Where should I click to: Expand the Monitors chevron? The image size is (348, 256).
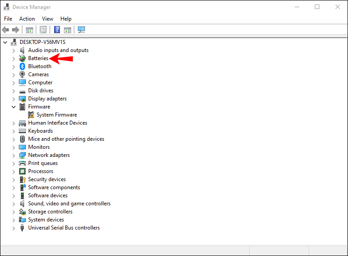(14, 148)
